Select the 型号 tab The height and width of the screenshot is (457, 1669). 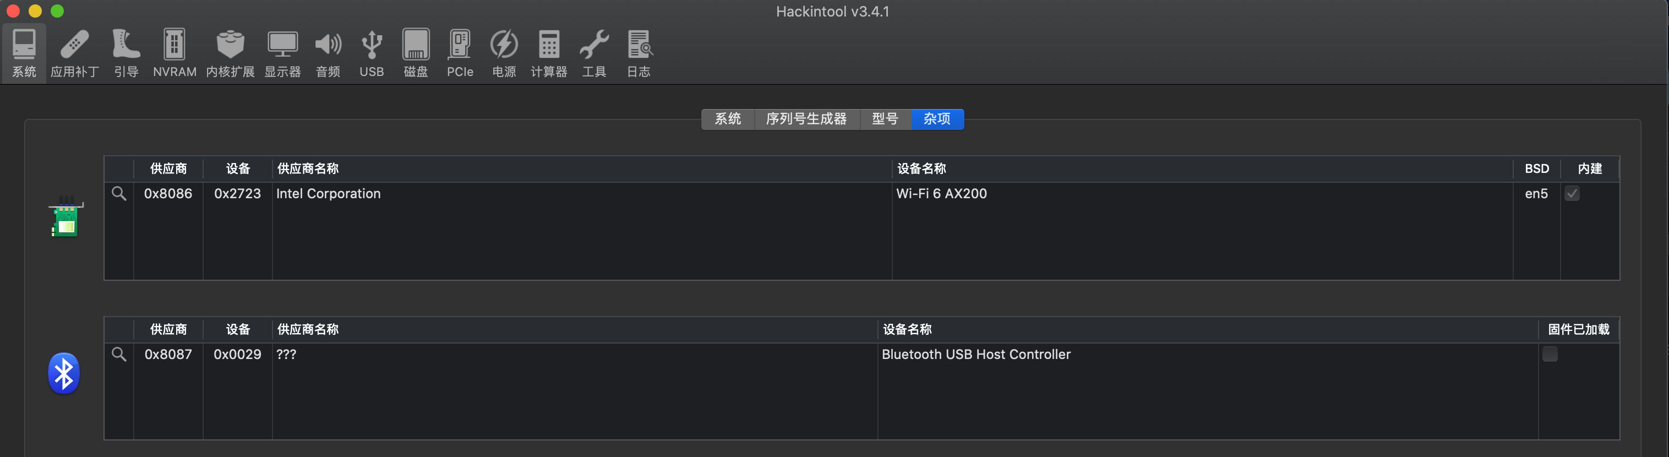(885, 119)
